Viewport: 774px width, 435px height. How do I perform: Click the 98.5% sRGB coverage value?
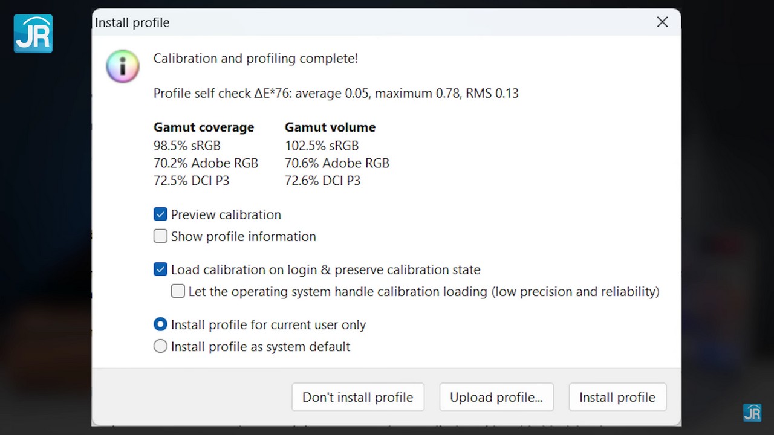(x=187, y=146)
